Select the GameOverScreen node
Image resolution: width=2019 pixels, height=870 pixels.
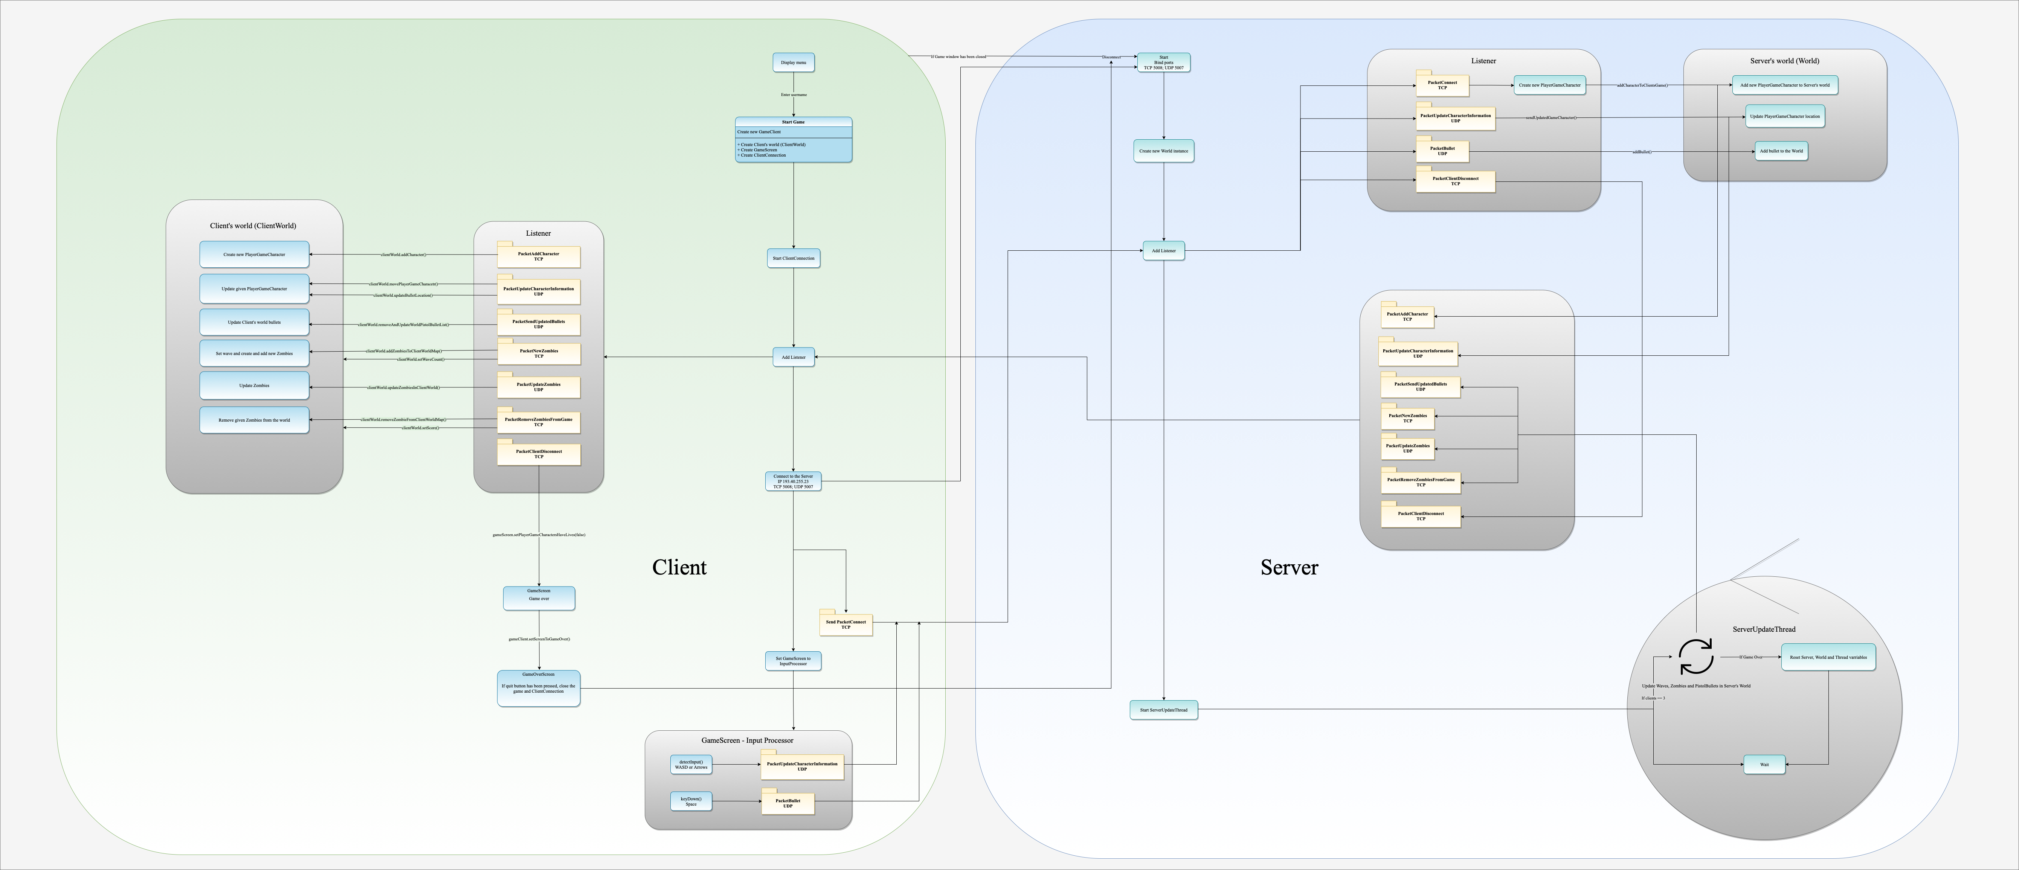[x=539, y=688]
